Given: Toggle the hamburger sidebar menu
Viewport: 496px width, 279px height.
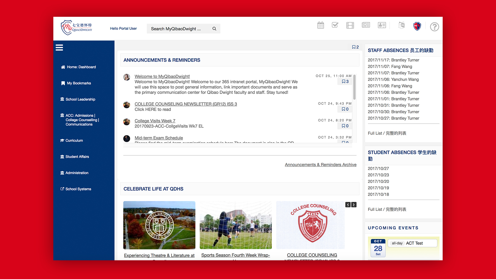Looking at the screenshot, I should coord(59,47).
